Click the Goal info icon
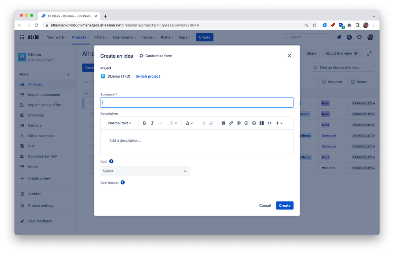Viewport: 394px width, 254px height. point(111,161)
